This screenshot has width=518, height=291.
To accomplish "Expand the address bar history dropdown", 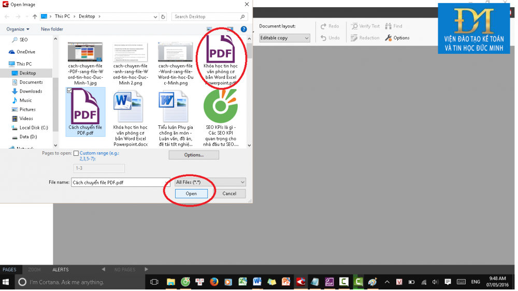I will tap(155, 17).
